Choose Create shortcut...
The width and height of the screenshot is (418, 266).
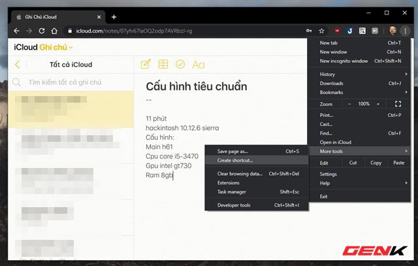click(257, 160)
